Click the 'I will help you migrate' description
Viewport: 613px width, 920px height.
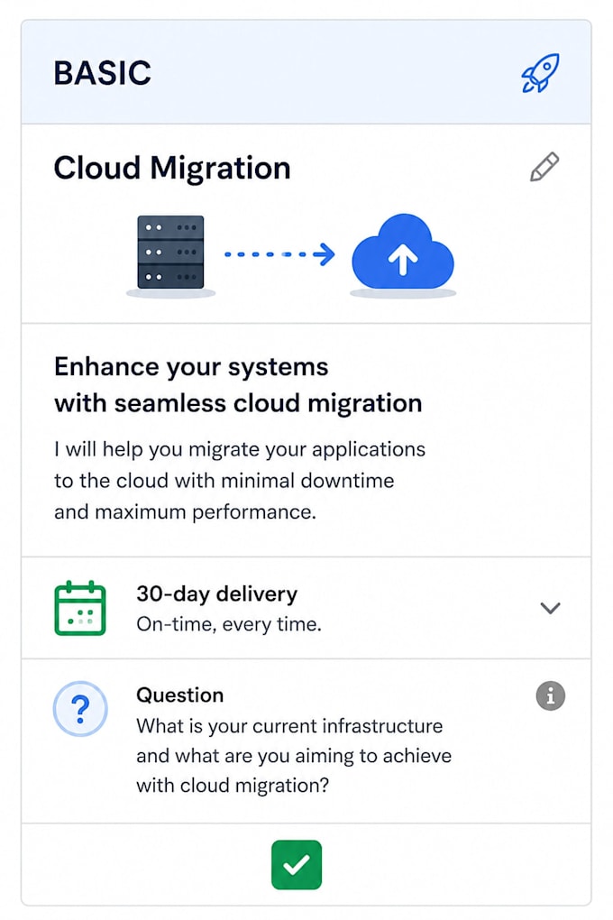(x=240, y=481)
